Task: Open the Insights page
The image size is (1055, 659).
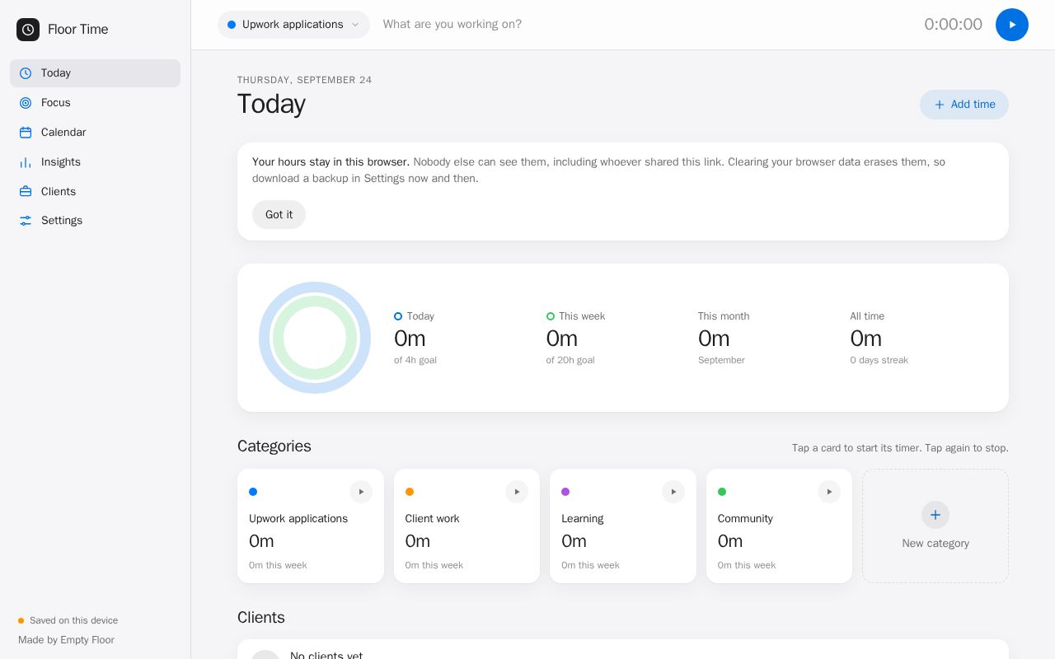Action: click(95, 162)
